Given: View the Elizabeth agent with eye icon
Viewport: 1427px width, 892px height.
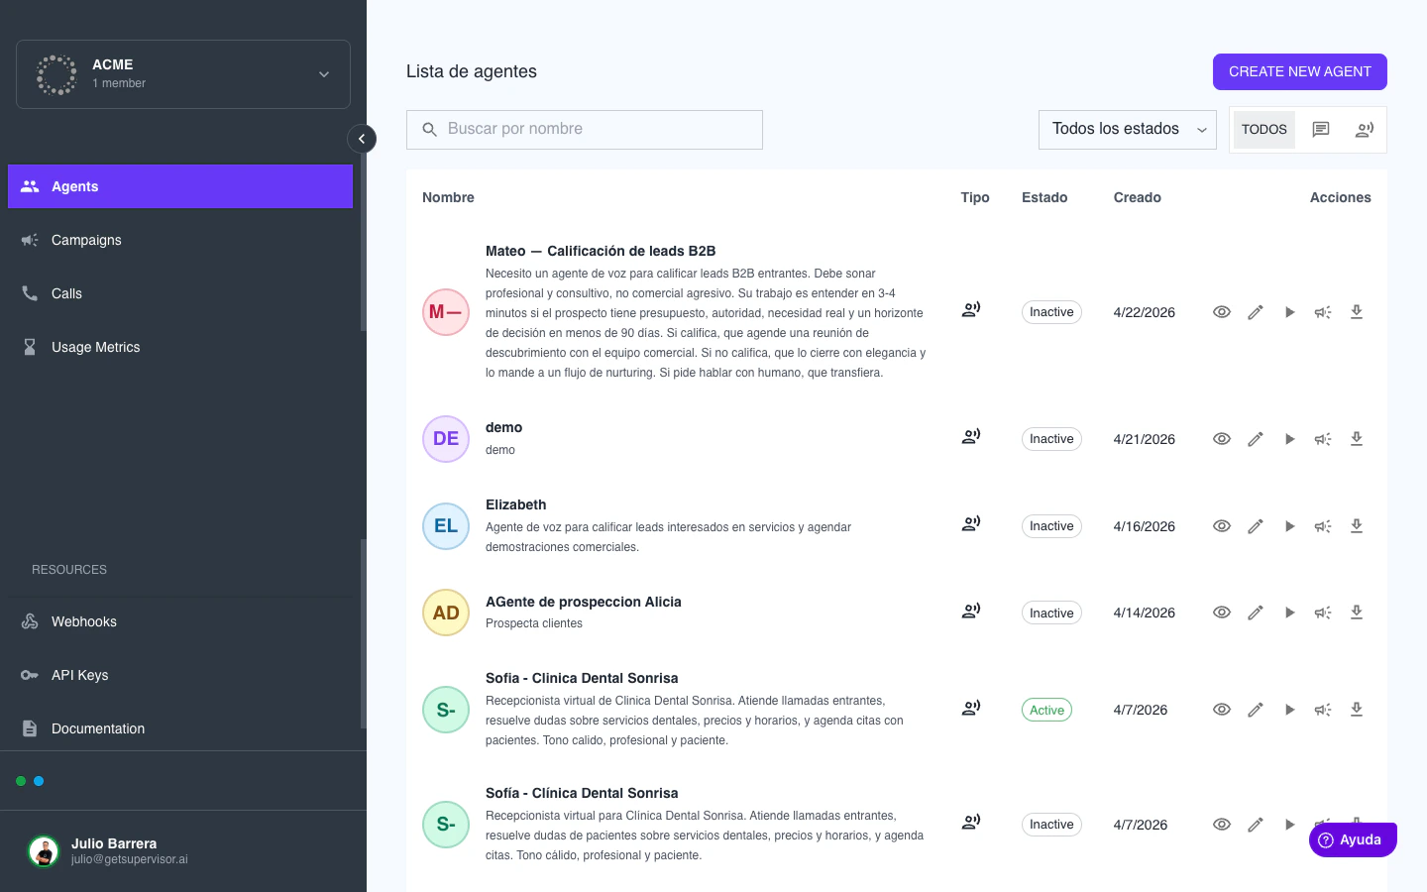Looking at the screenshot, I should coord(1222,526).
